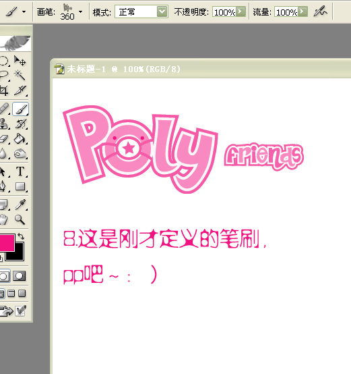Select the Paint Bucket tool

(20, 139)
